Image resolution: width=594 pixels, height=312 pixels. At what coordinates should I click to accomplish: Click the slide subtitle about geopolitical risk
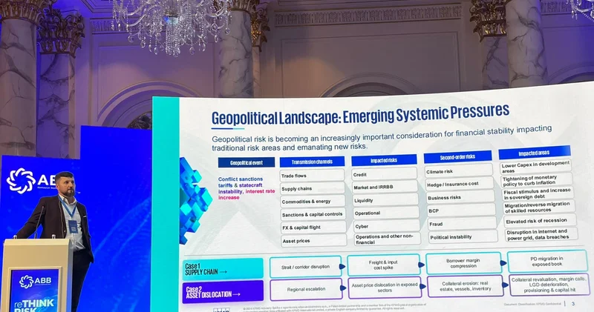[382, 138]
